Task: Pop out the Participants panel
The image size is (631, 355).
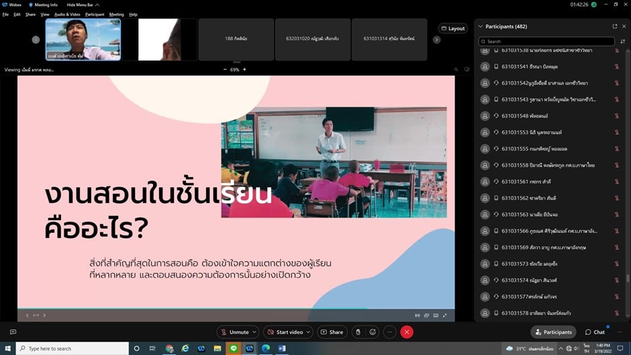Action: pyautogui.click(x=615, y=26)
